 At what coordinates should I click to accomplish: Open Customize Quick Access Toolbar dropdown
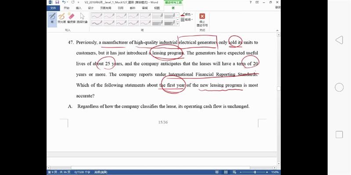(x=78, y=2)
